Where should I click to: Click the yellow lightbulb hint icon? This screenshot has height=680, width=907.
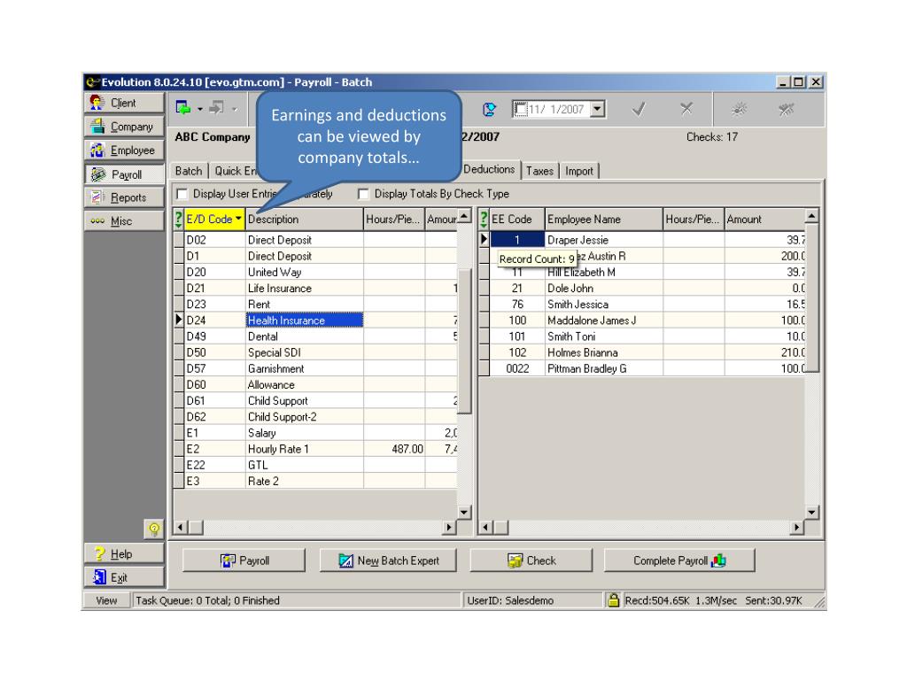tap(154, 529)
